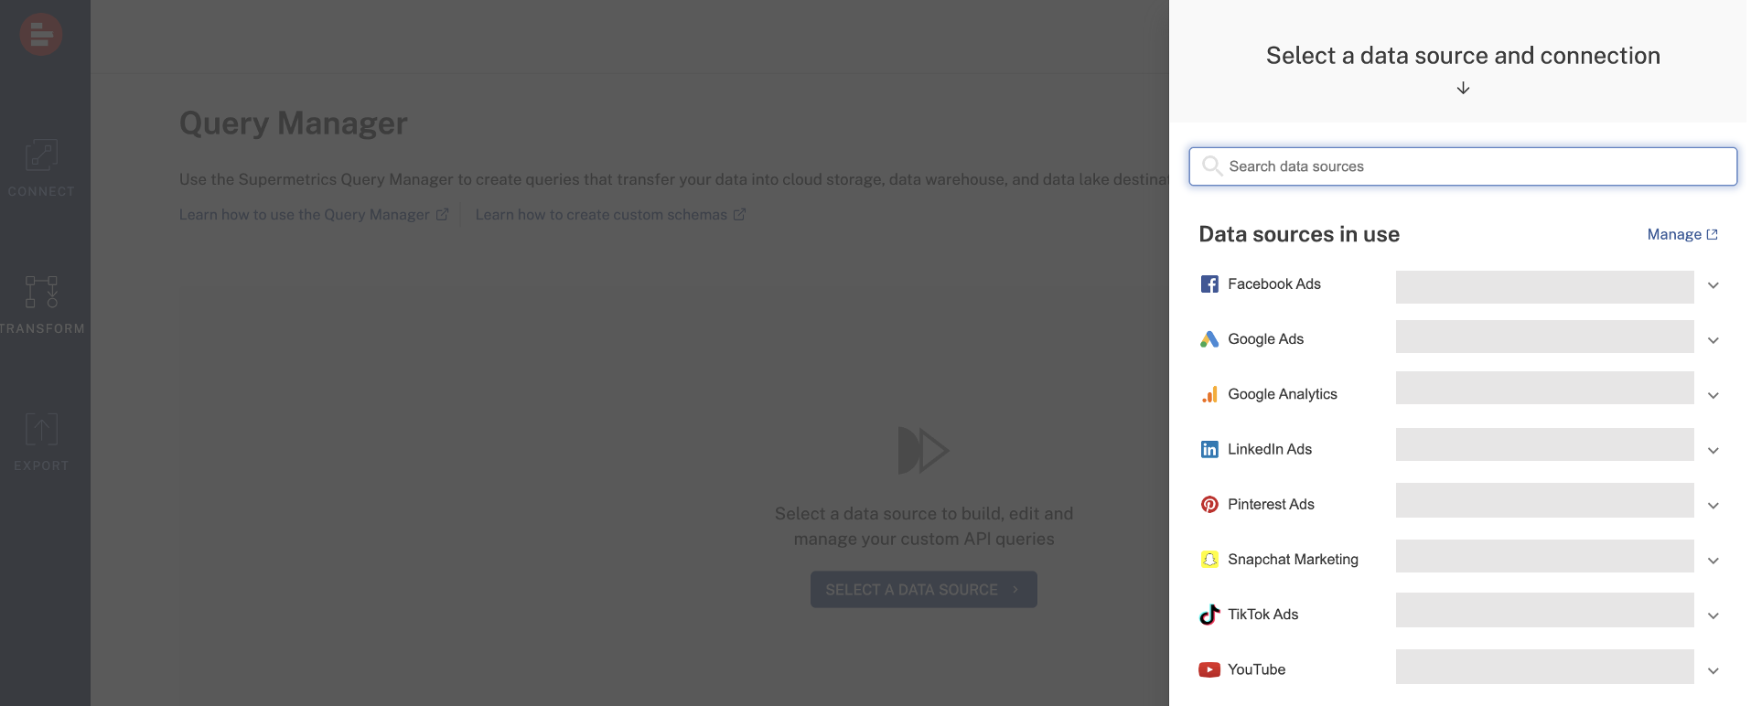This screenshot has width=1751, height=706.
Task: Click the Supermetrics logo icon
Action: coord(40,35)
